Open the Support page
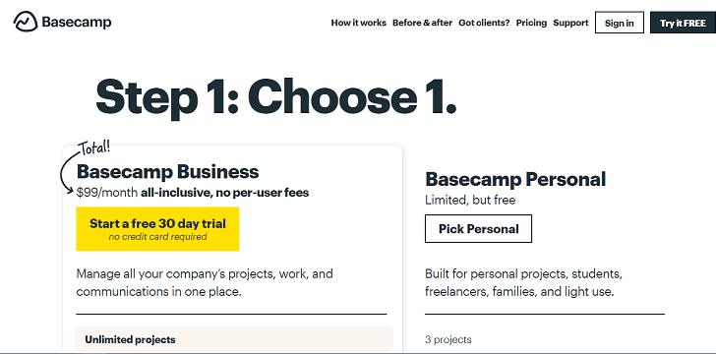The width and height of the screenshot is (716, 354). [x=570, y=23]
